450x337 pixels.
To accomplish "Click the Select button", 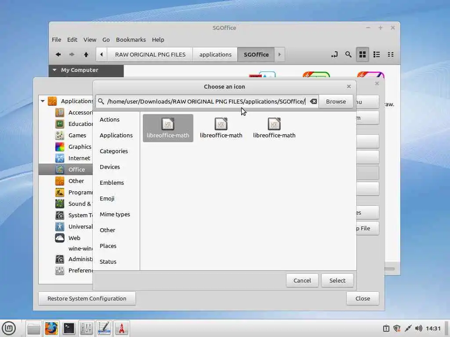I will (x=337, y=280).
